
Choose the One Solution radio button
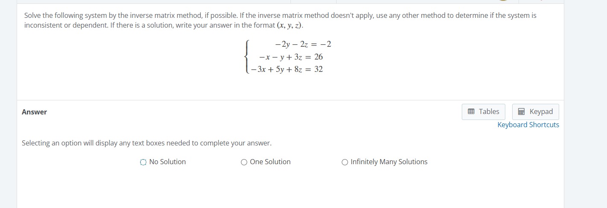pos(244,162)
